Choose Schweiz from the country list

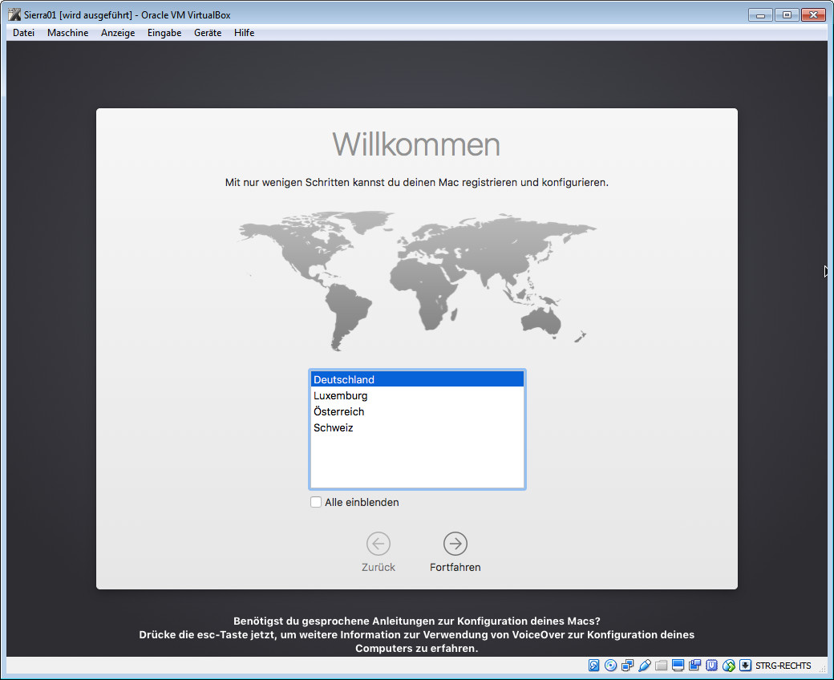(x=334, y=427)
